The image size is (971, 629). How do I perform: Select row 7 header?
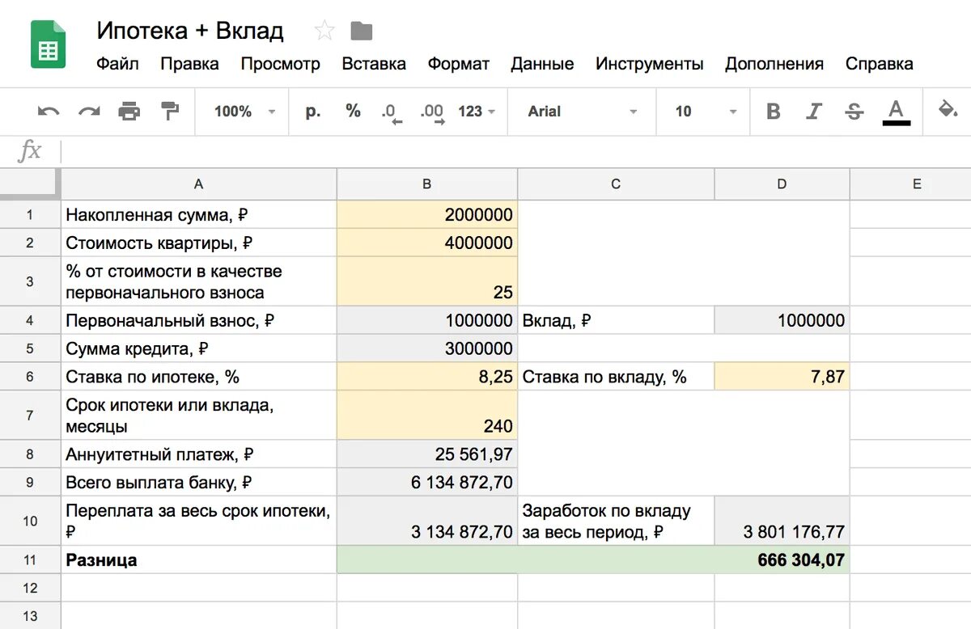point(30,415)
